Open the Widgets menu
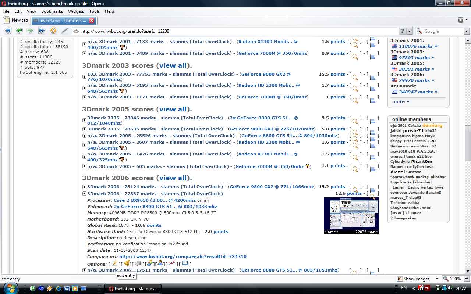471x294 pixels. click(x=76, y=11)
